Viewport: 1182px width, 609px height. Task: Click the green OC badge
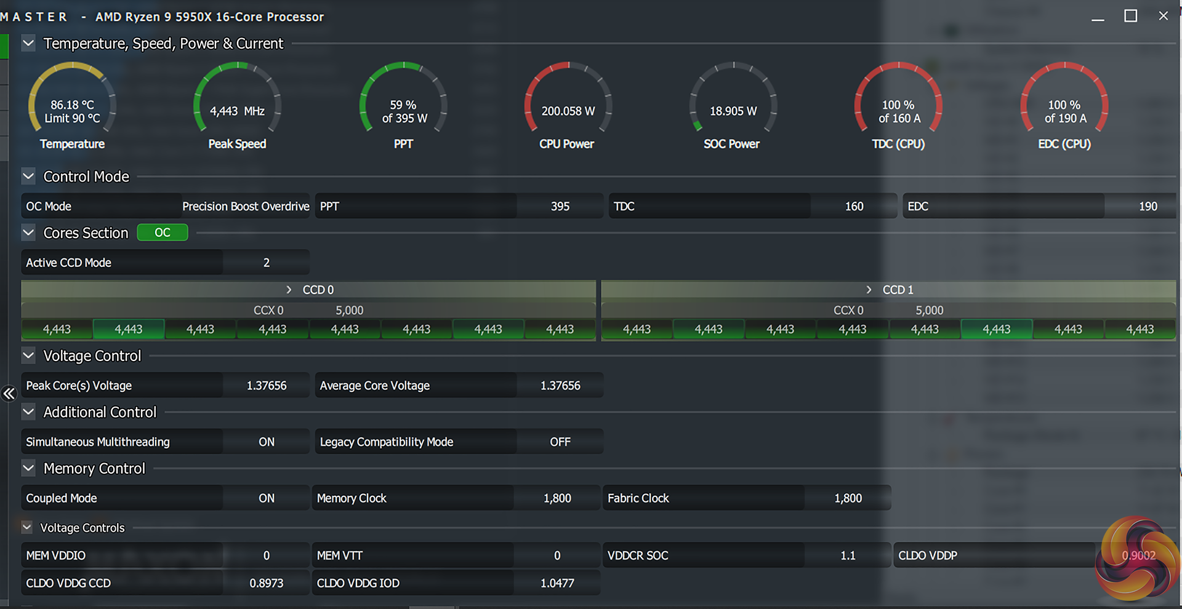click(163, 233)
